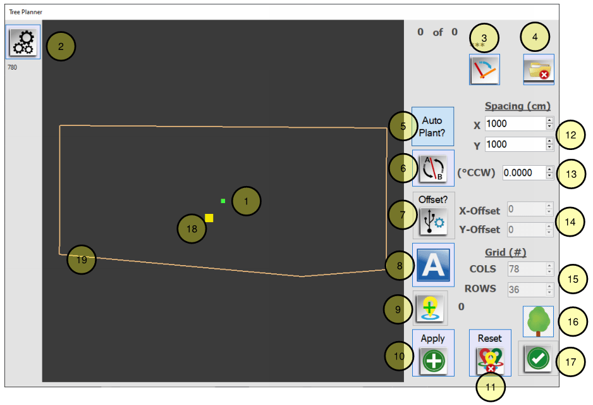
Task: Click the delete folder icon
Action: pos(539,70)
